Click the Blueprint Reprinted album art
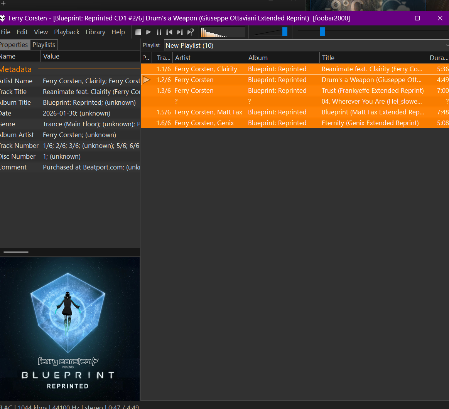Screen dimensions: 449x409 [x=69, y=329]
